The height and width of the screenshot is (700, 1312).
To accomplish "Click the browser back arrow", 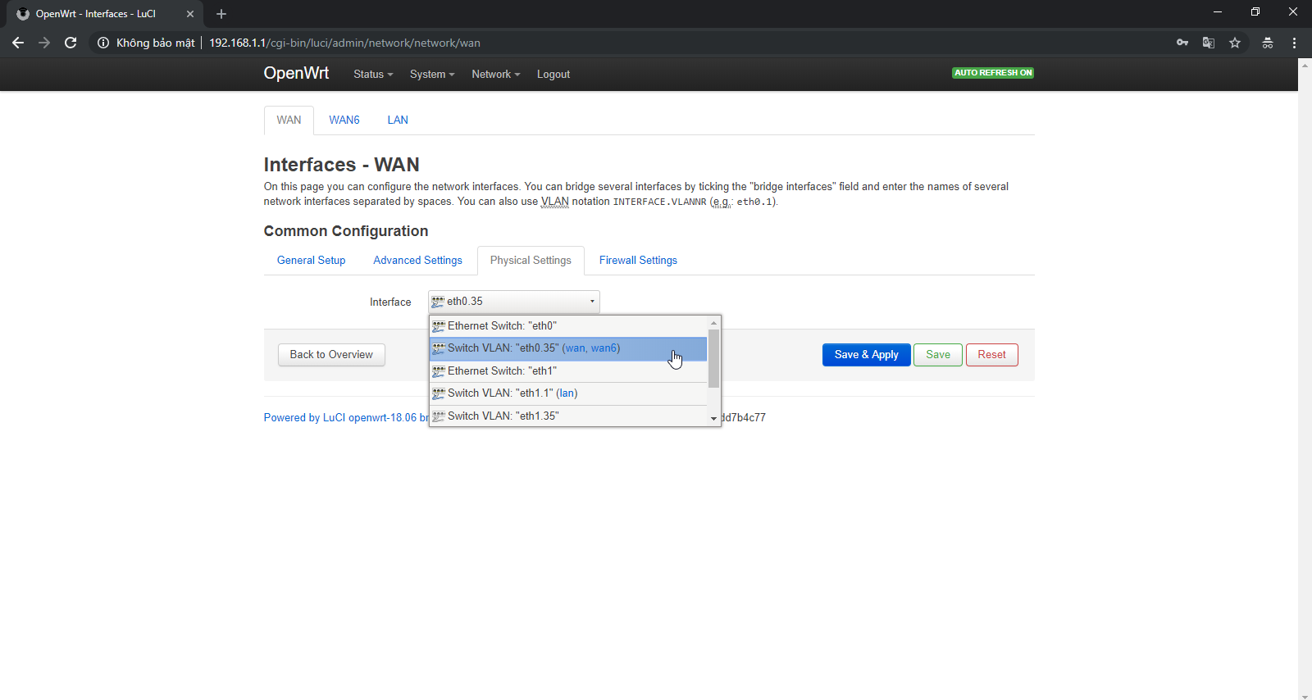I will click(x=18, y=43).
